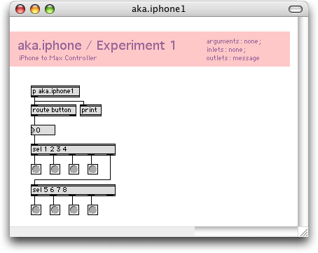Select the p aka.iphone1 subpatcher object
Image resolution: width=318 pixels, height=253 pixels.
point(55,91)
